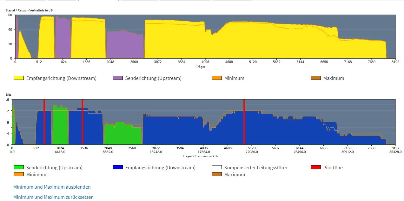Viewport: 404px width, 201px height.
Task: Click orange Minimum swatch in bits legend
Action: tap(19, 174)
